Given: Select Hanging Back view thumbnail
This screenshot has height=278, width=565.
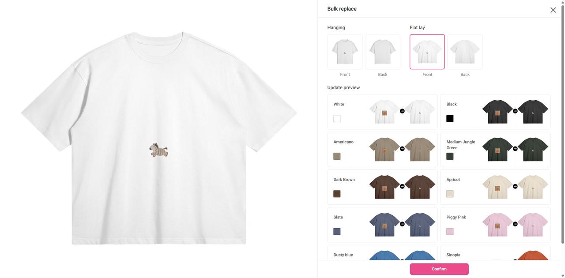Looking at the screenshot, I should pos(382,52).
